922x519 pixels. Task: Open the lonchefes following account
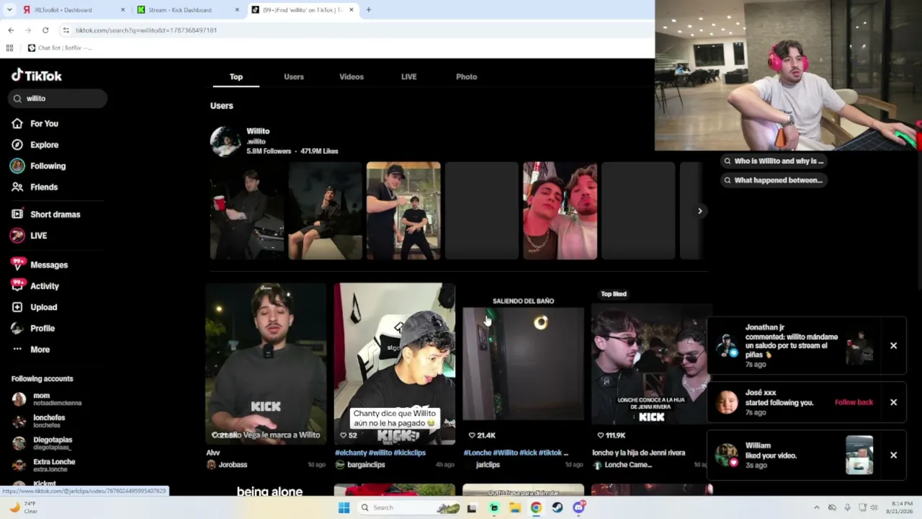click(49, 421)
